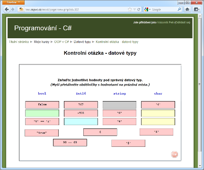Screen dimensions: 204x170
Task: Select the '$' value box
Action: [x=128, y=143]
